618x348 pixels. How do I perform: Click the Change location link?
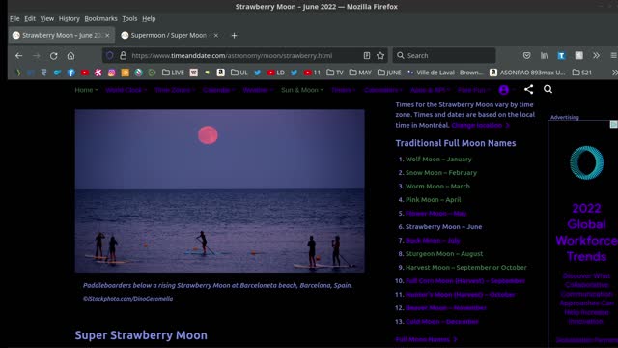pyautogui.click(x=481, y=125)
